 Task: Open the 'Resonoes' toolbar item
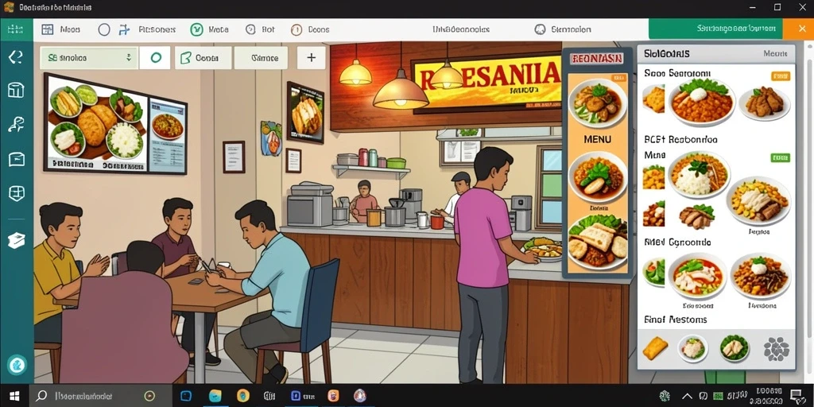tap(157, 29)
